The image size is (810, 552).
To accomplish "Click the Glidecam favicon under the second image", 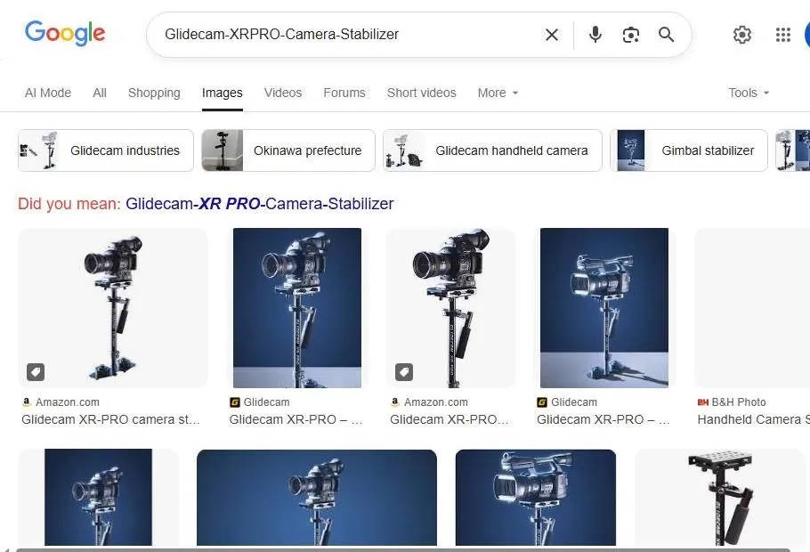I will click(233, 402).
